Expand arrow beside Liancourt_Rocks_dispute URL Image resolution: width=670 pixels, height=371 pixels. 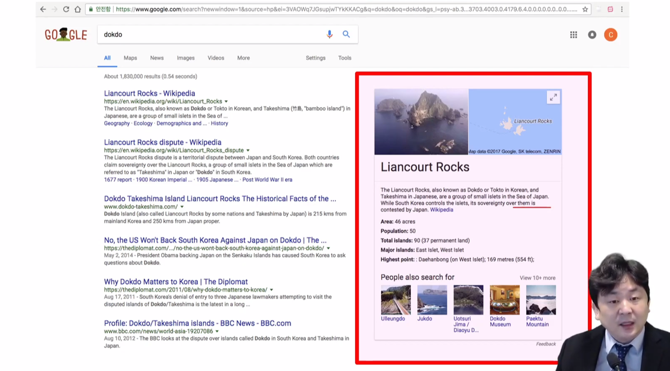pyautogui.click(x=248, y=150)
